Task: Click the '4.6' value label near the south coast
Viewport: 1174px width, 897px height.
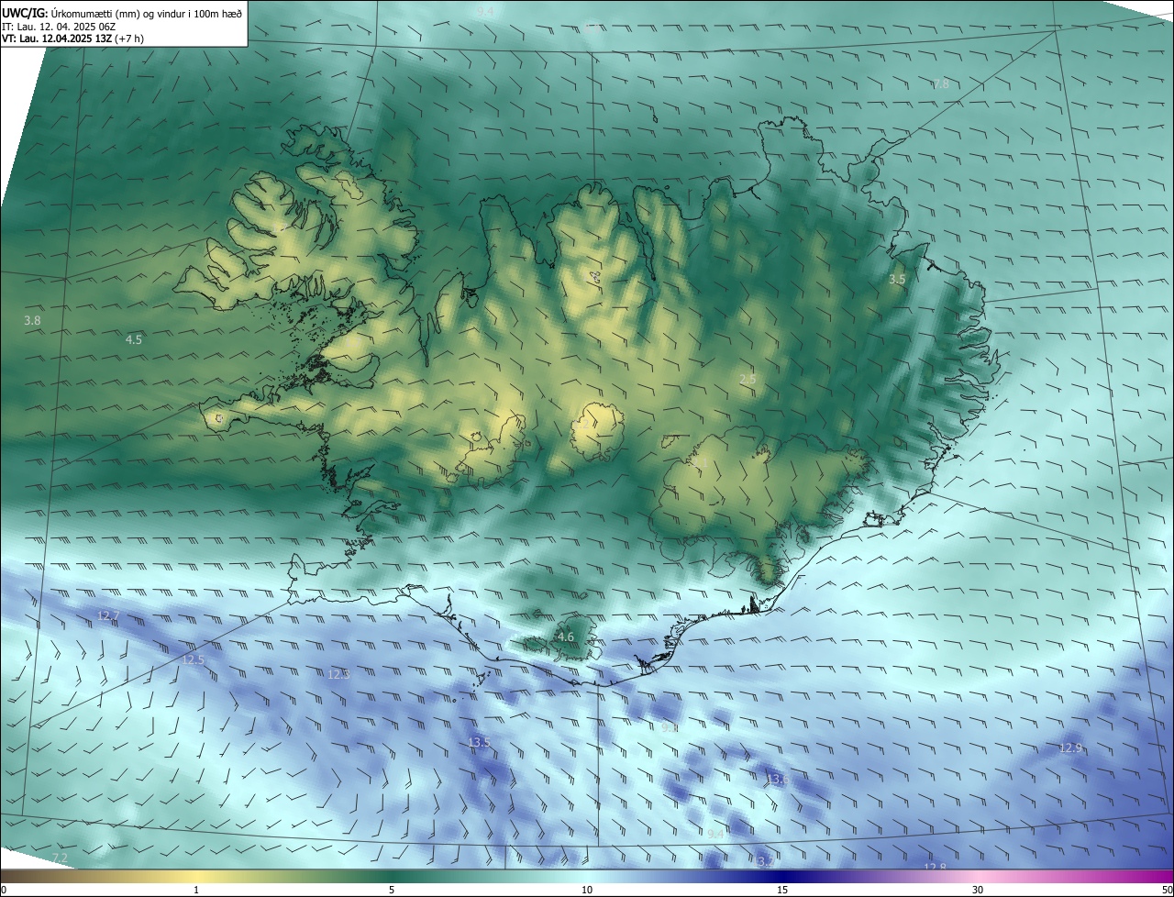Action: 566,637
